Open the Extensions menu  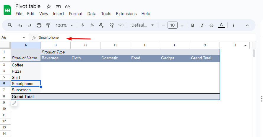click(x=126, y=14)
